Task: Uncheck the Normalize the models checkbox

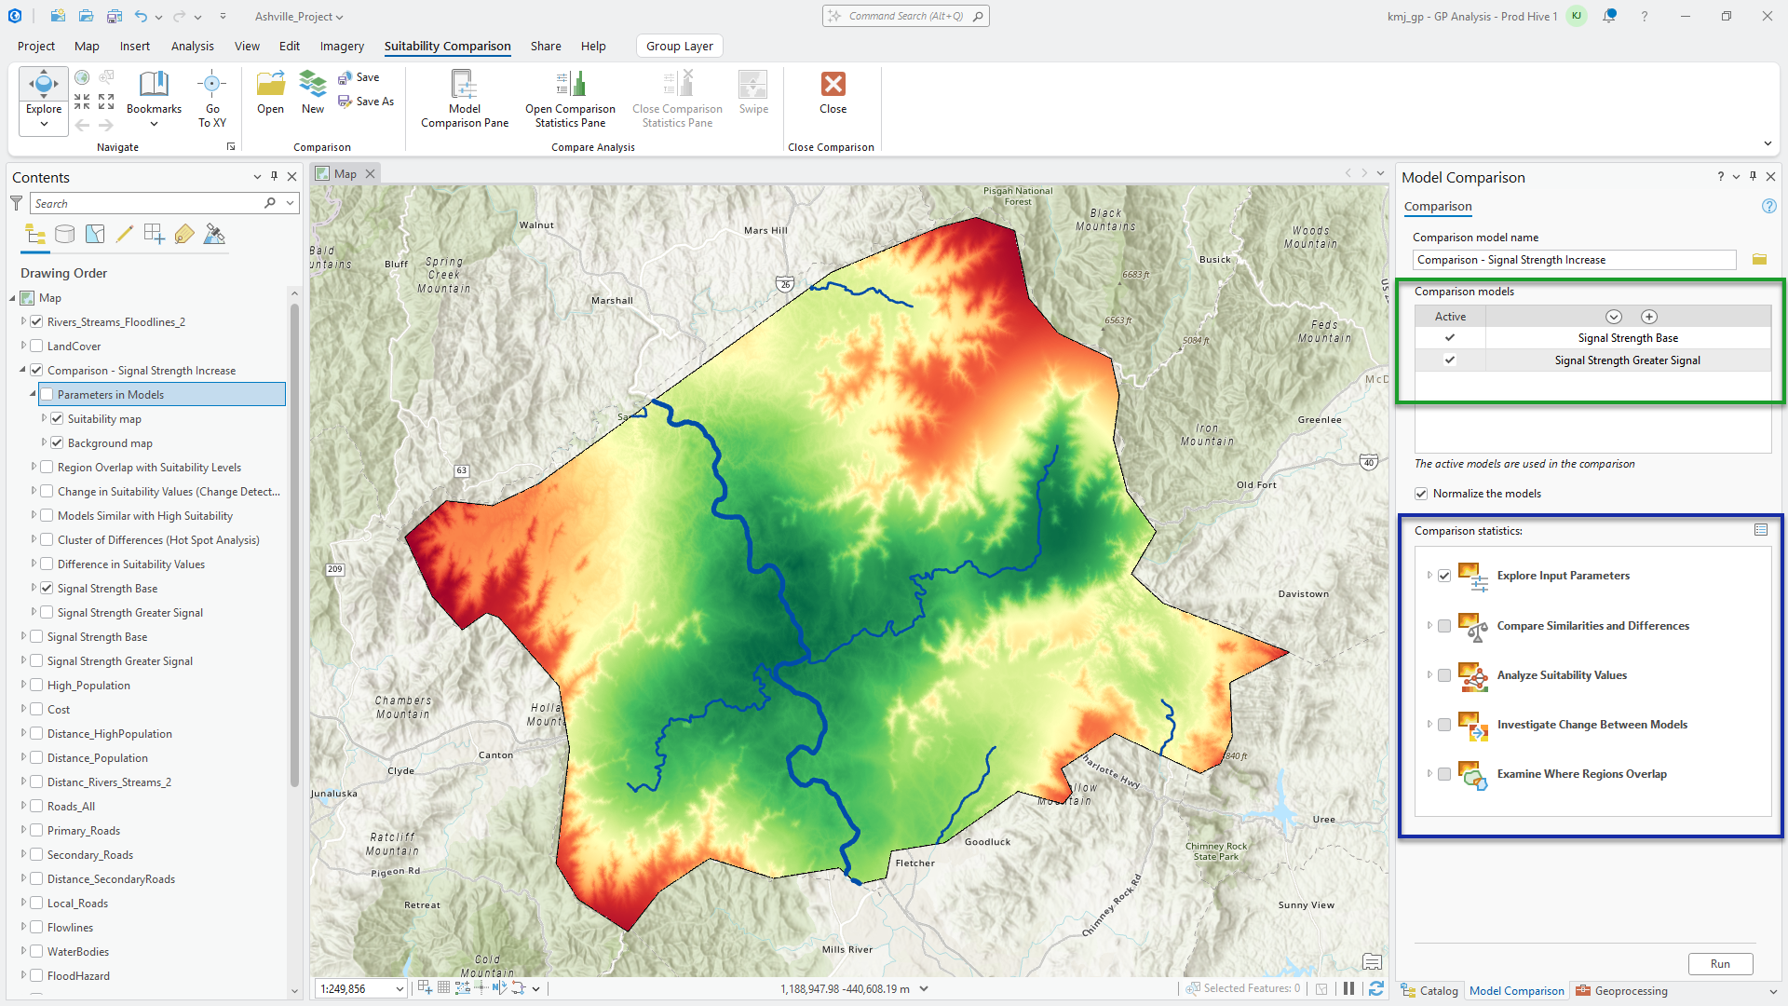Action: point(1421,494)
